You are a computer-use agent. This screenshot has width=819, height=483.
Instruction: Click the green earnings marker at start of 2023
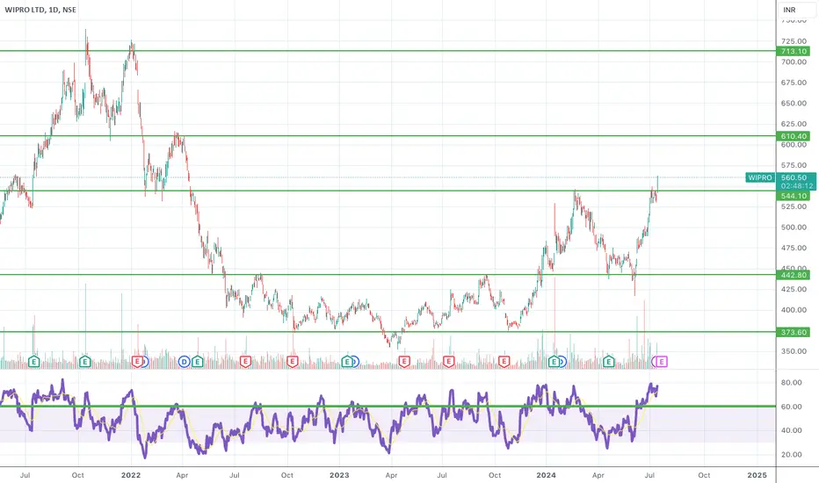point(347,361)
